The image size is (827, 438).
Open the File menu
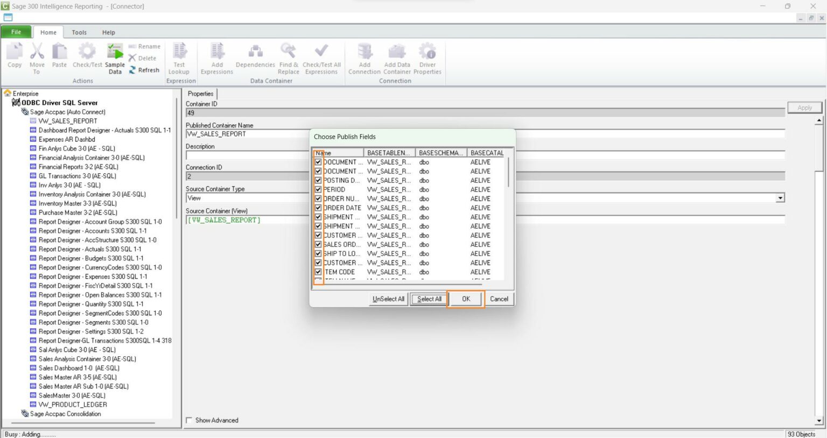click(x=16, y=32)
